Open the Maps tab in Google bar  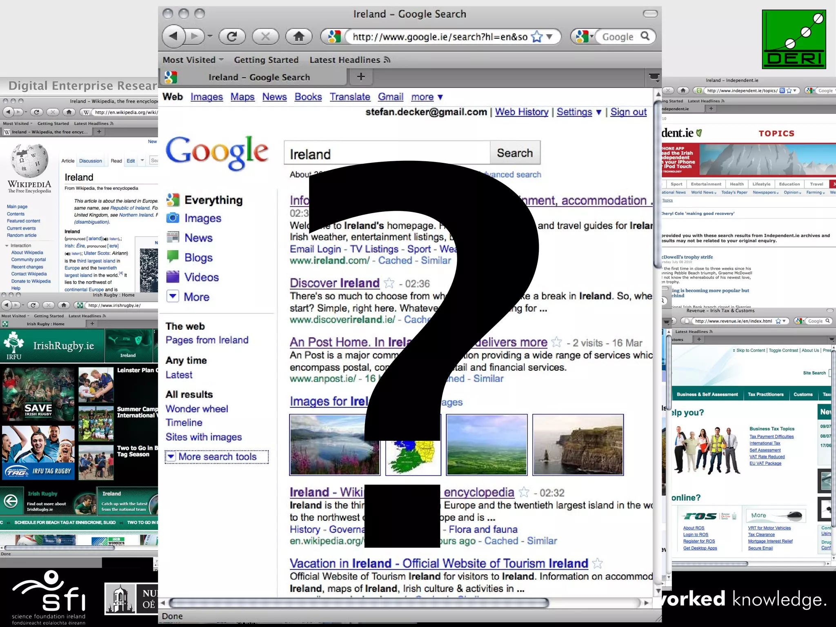[242, 97]
